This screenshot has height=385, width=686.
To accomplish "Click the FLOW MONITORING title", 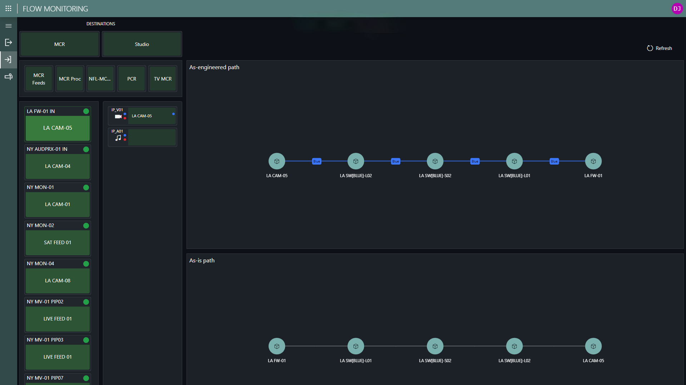I will [x=55, y=9].
